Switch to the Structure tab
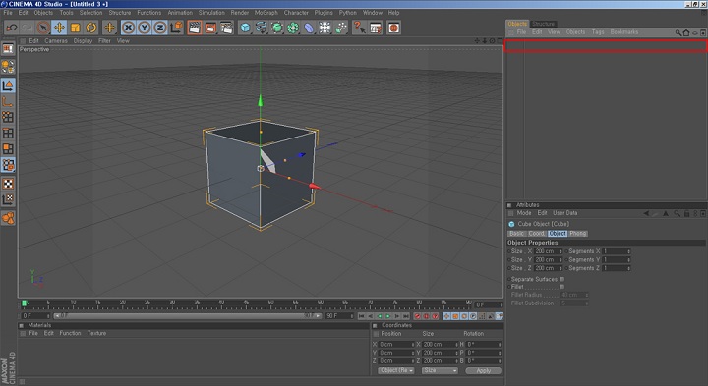This screenshot has width=708, height=386. tap(543, 24)
